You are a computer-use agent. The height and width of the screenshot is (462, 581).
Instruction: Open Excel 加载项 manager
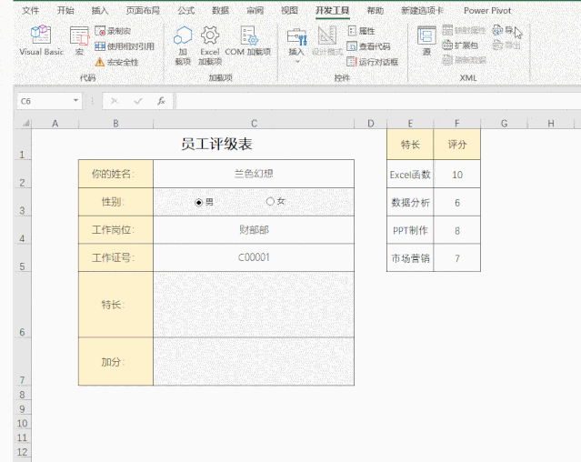(x=210, y=45)
